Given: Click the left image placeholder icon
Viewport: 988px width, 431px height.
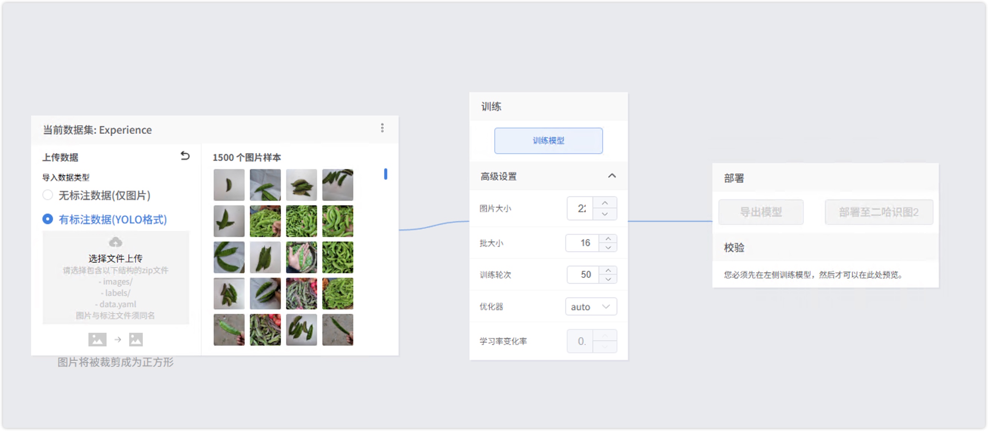Looking at the screenshot, I should click(97, 339).
